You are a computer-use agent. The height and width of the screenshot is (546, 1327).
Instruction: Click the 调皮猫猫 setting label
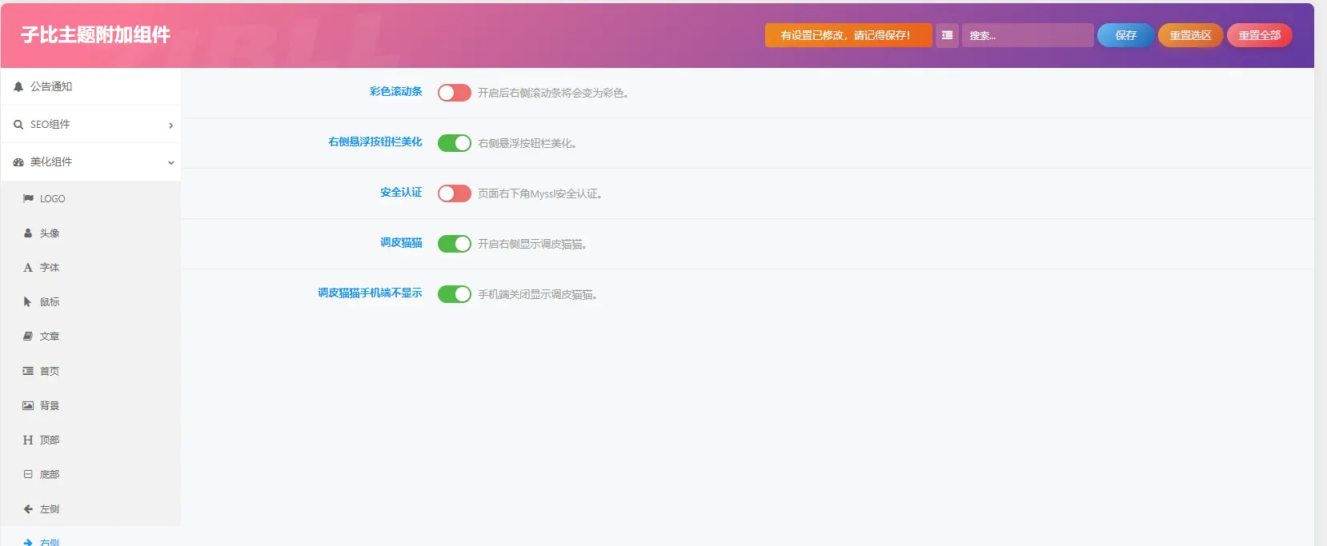point(401,243)
